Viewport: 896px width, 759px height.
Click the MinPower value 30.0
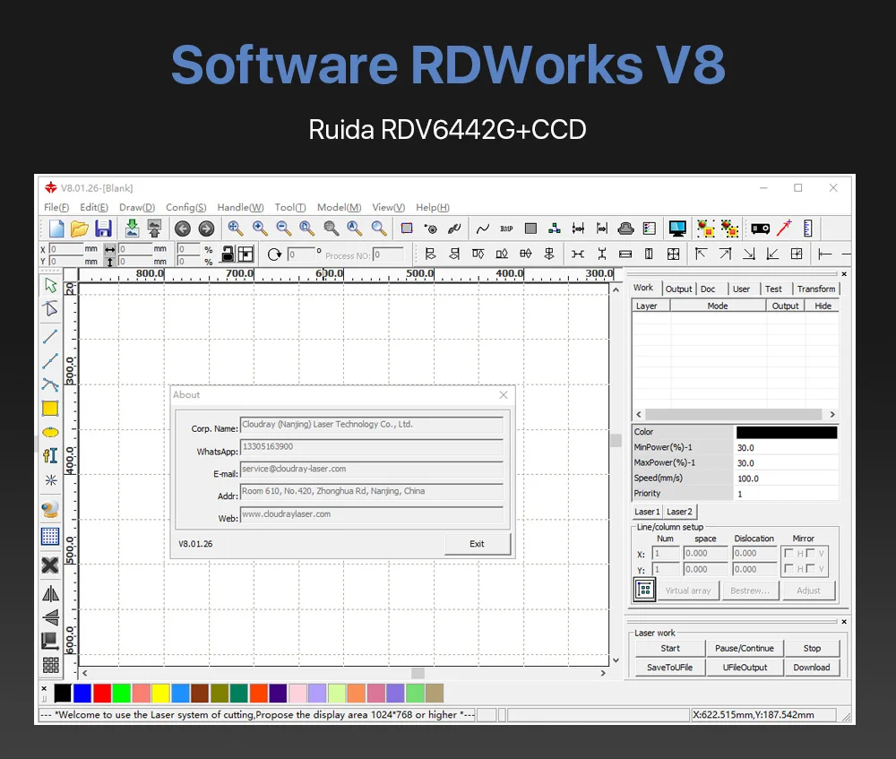[x=786, y=447]
